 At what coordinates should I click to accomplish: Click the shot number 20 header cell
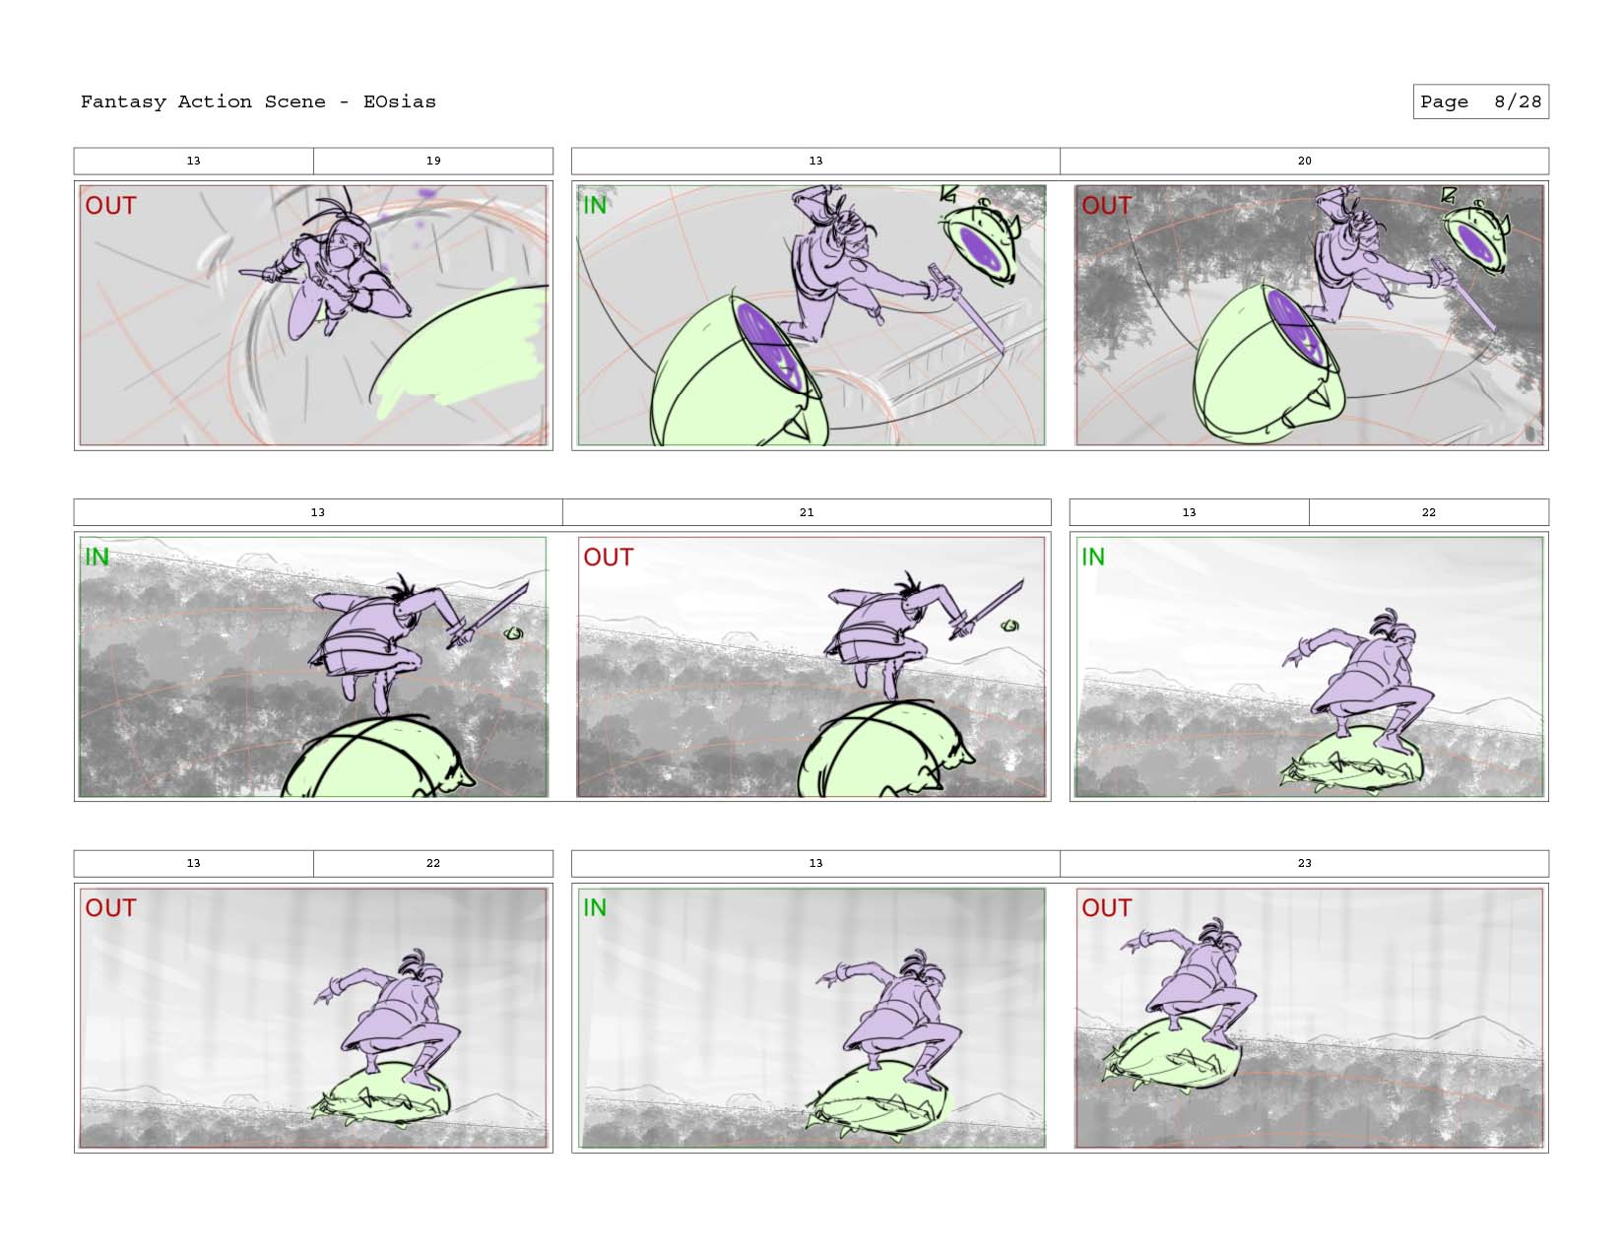(x=1304, y=161)
